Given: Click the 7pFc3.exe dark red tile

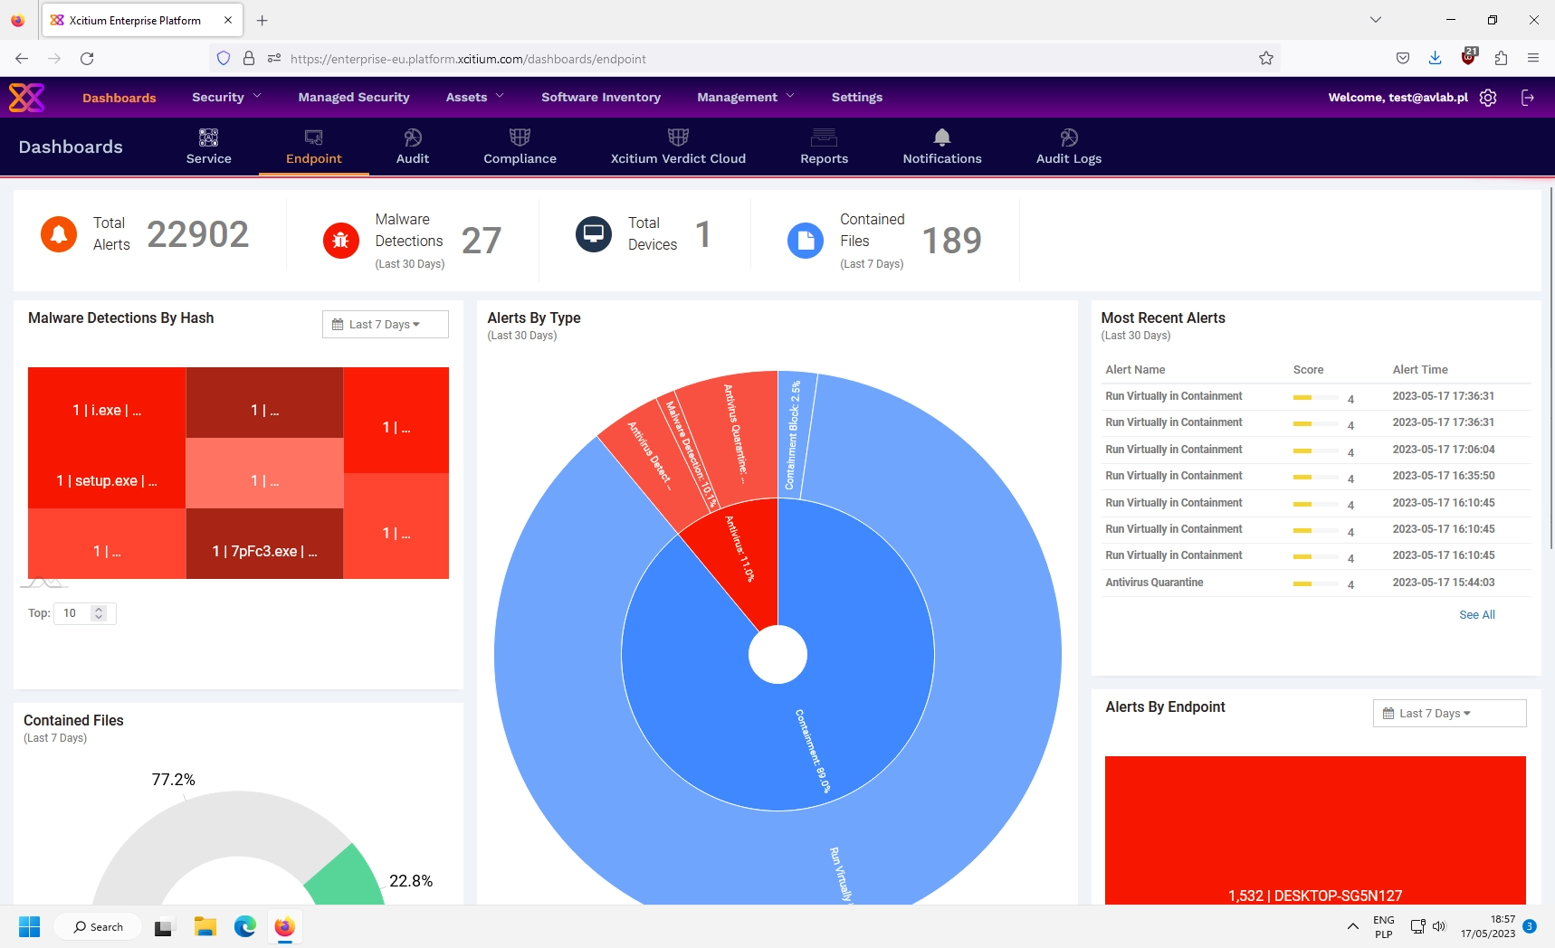Looking at the screenshot, I should (x=264, y=544).
